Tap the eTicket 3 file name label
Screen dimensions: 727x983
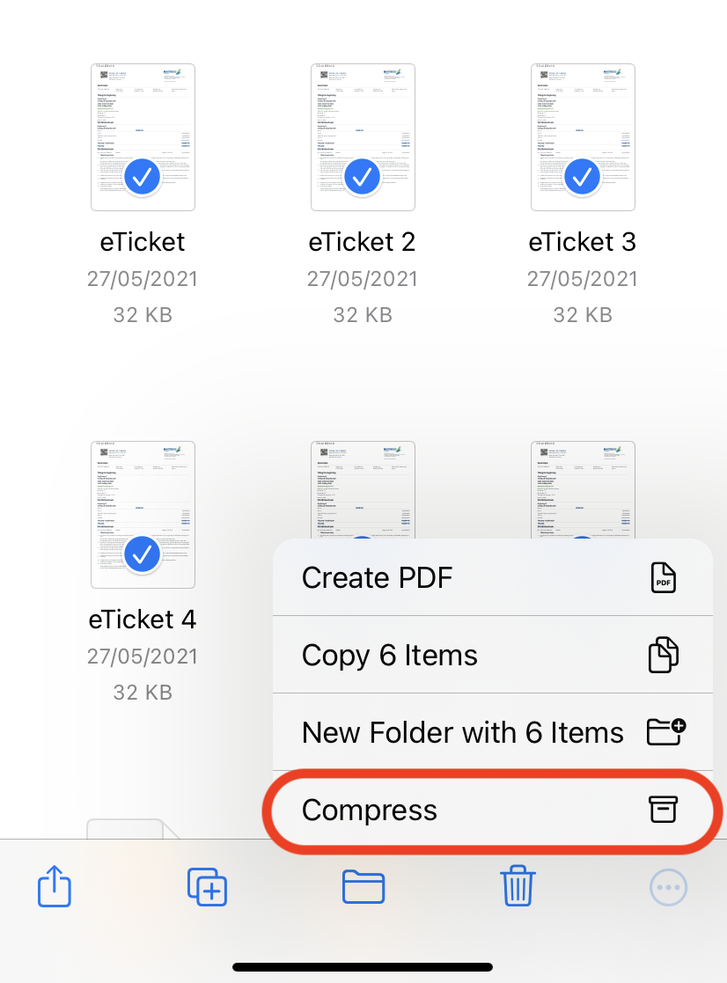point(583,241)
